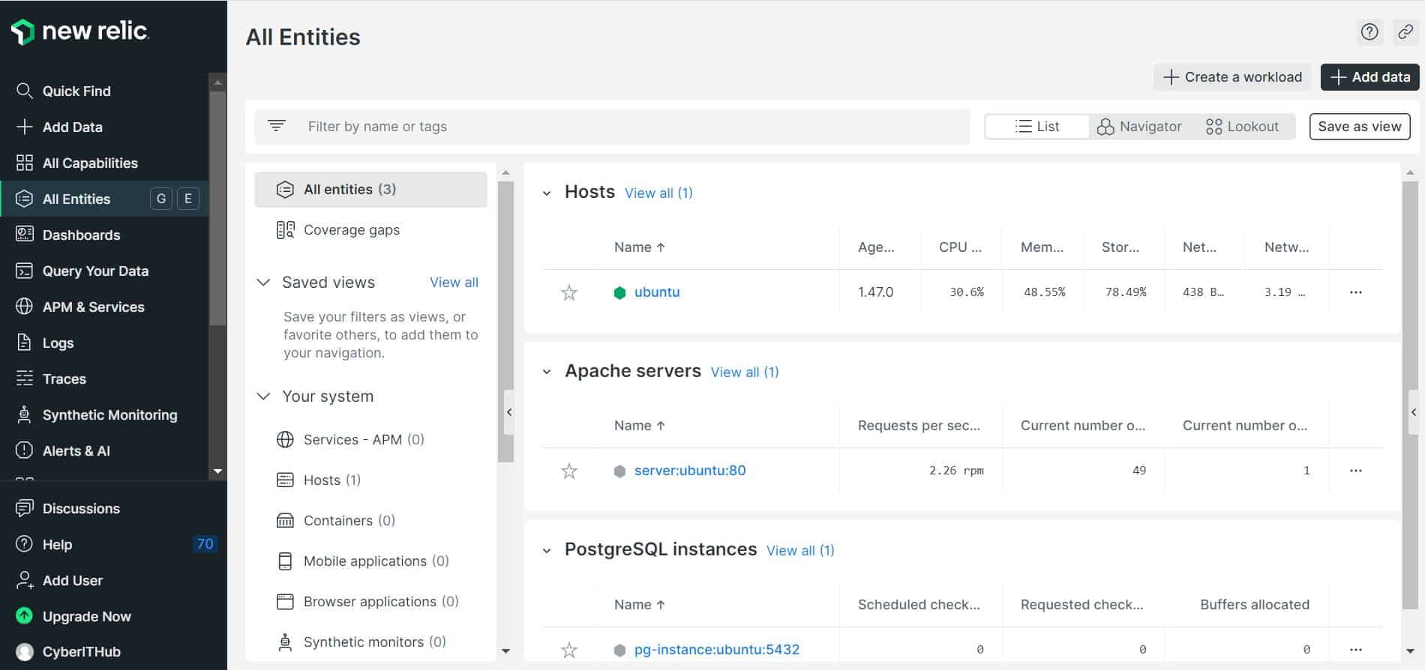1425x670 pixels.
Task: Select All entities (3) item
Action: pos(370,190)
